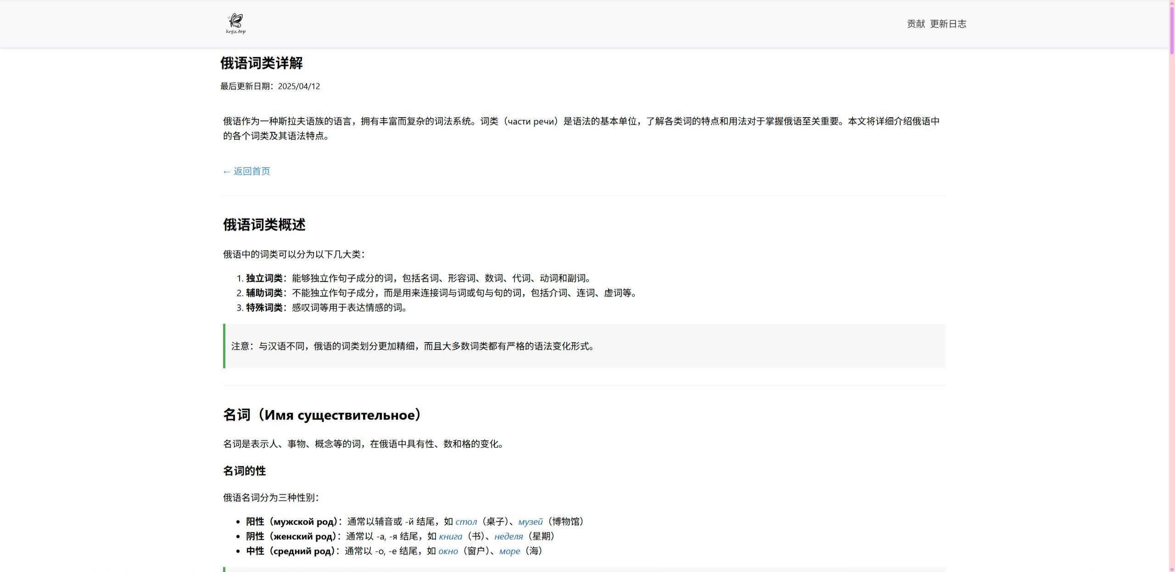Viewport: 1175px width, 572px height.
Task: Open the стол vocabulary link
Action: pyautogui.click(x=466, y=521)
